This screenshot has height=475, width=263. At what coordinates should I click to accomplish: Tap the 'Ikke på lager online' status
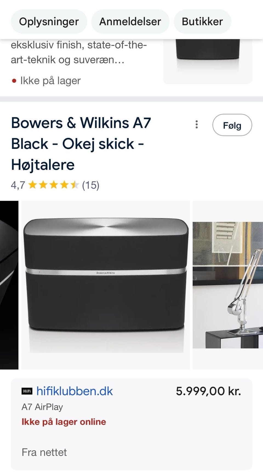[64, 422]
